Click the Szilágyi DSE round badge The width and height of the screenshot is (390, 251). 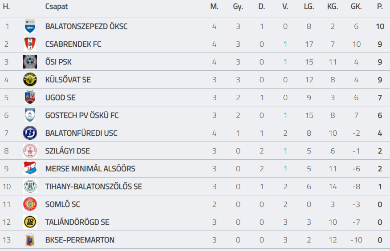coord(30,151)
